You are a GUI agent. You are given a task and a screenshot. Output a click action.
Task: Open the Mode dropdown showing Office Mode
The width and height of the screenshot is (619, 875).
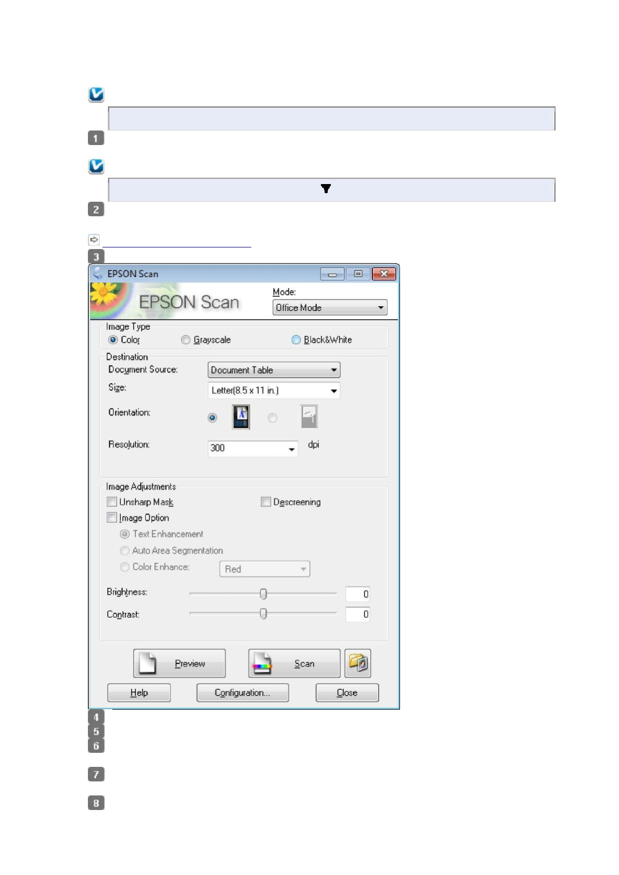click(330, 308)
